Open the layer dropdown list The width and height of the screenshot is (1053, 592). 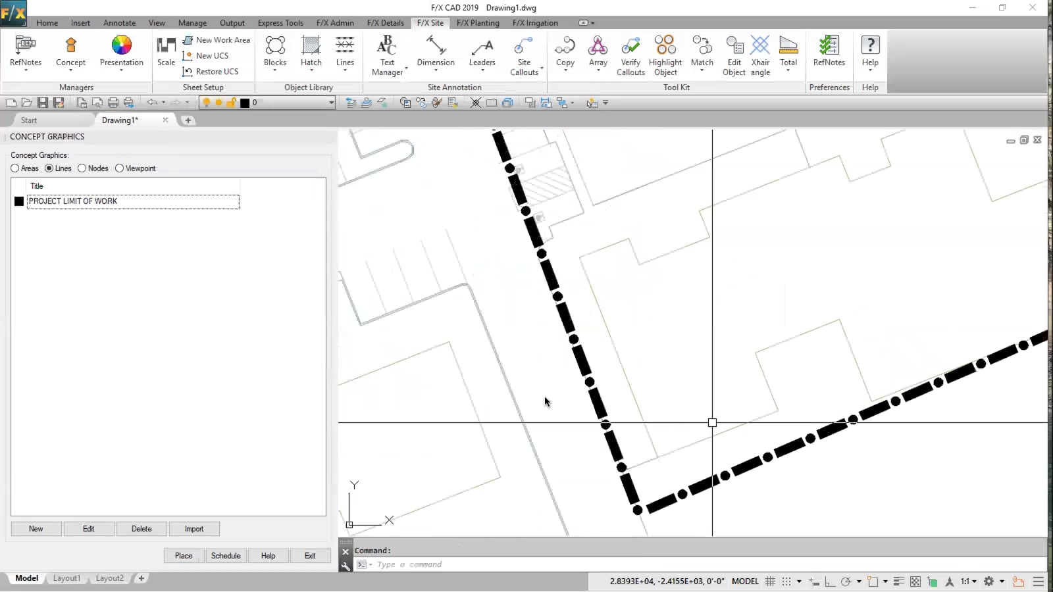point(331,103)
